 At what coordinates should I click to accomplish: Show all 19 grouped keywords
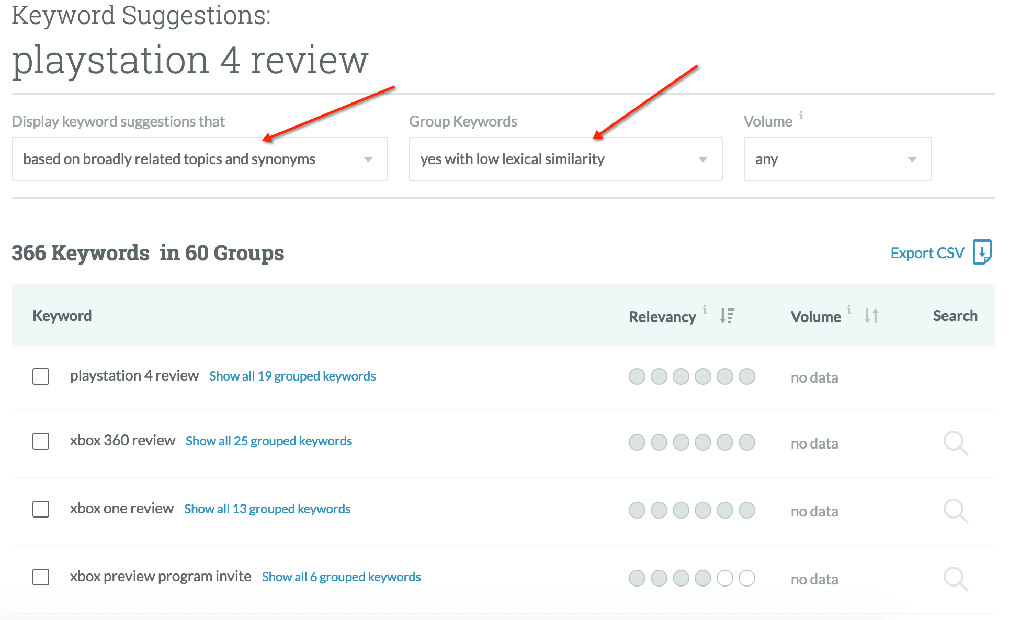pos(292,376)
